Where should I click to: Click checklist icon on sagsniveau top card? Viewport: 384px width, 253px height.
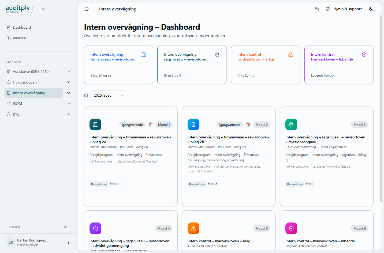point(217,55)
